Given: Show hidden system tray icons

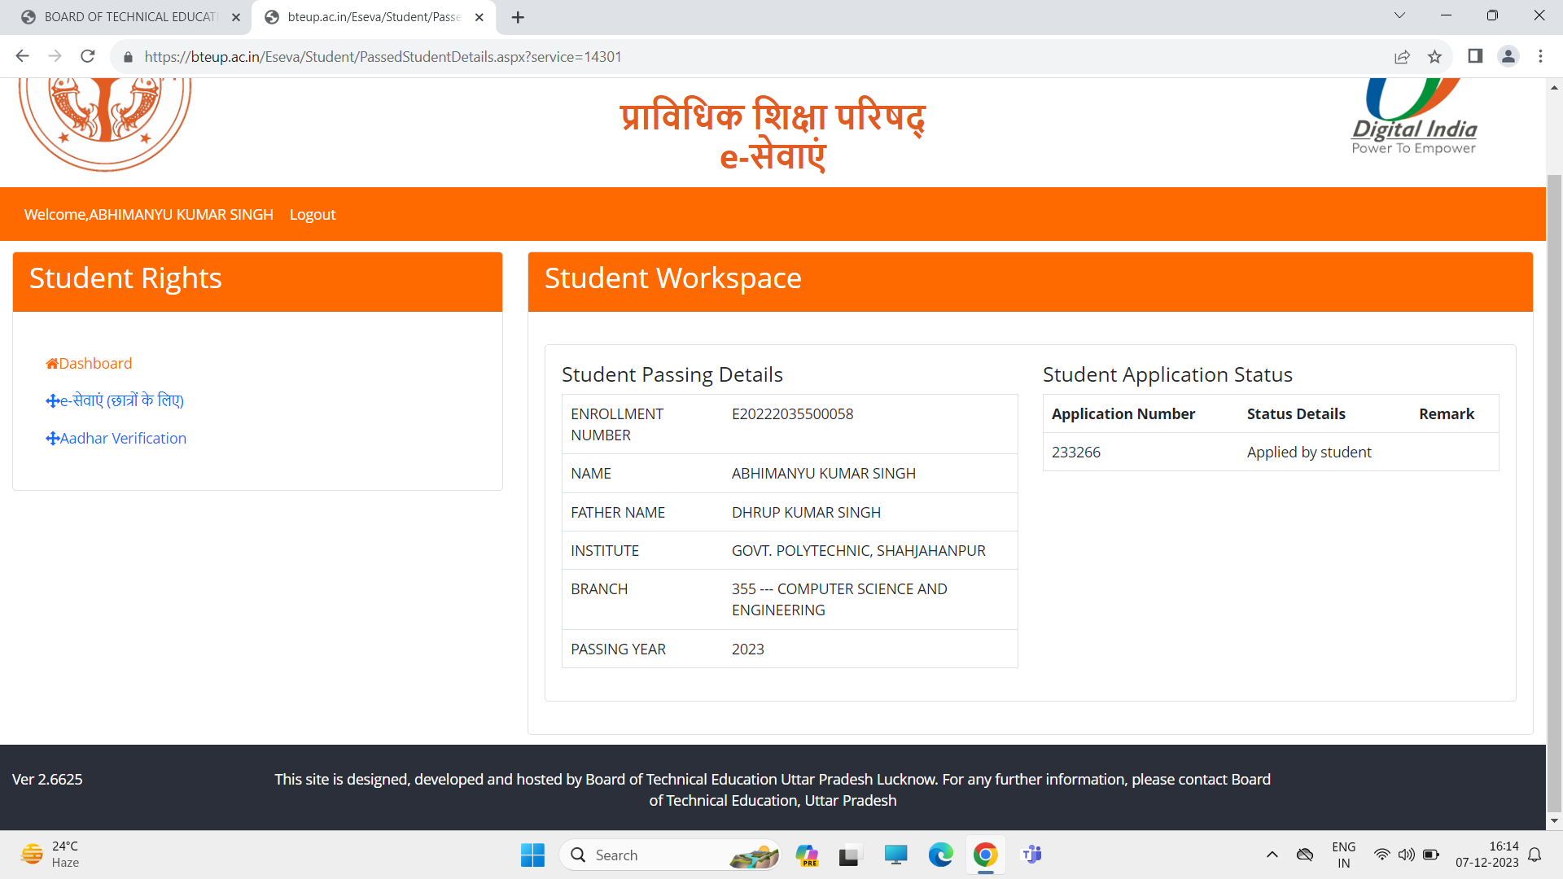Looking at the screenshot, I should 1272,855.
